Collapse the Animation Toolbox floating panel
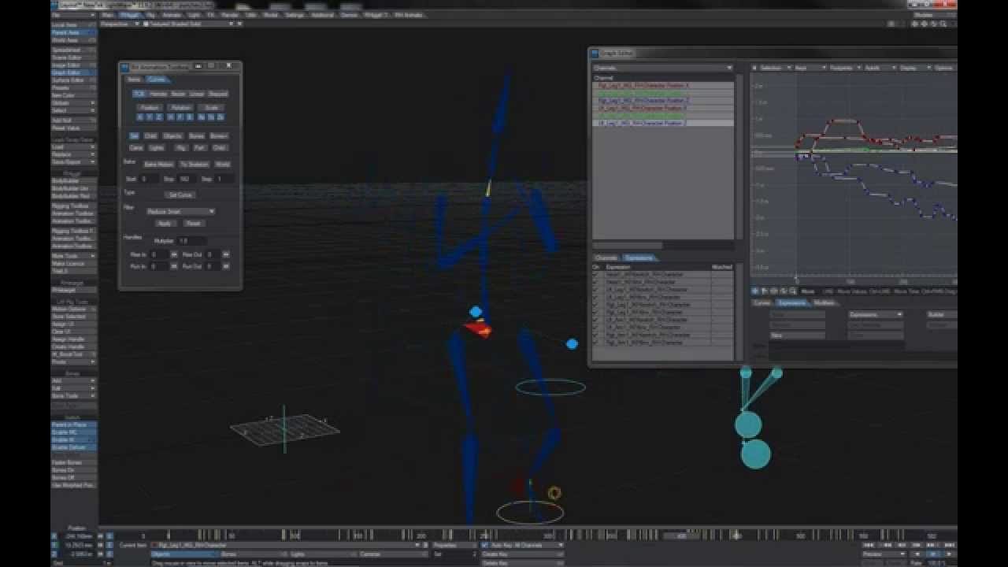 pyautogui.click(x=198, y=66)
